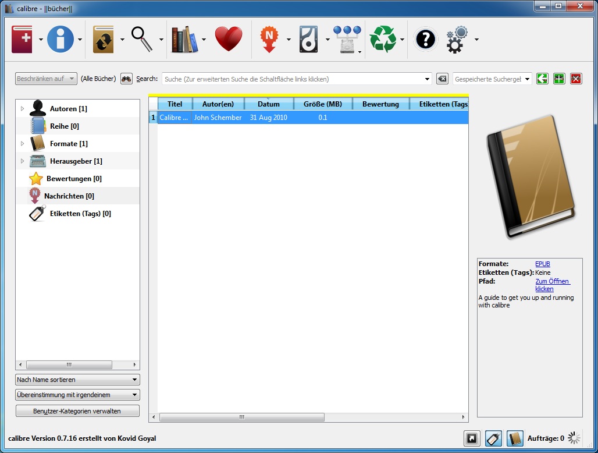Open Edit metadata with the blue info icon
Viewport: 598px width, 453px height.
(60, 39)
